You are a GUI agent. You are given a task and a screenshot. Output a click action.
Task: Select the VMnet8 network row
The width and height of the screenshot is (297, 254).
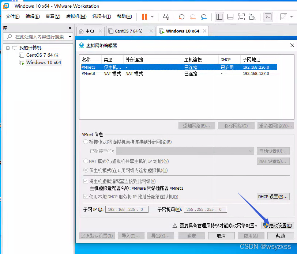click(179, 73)
